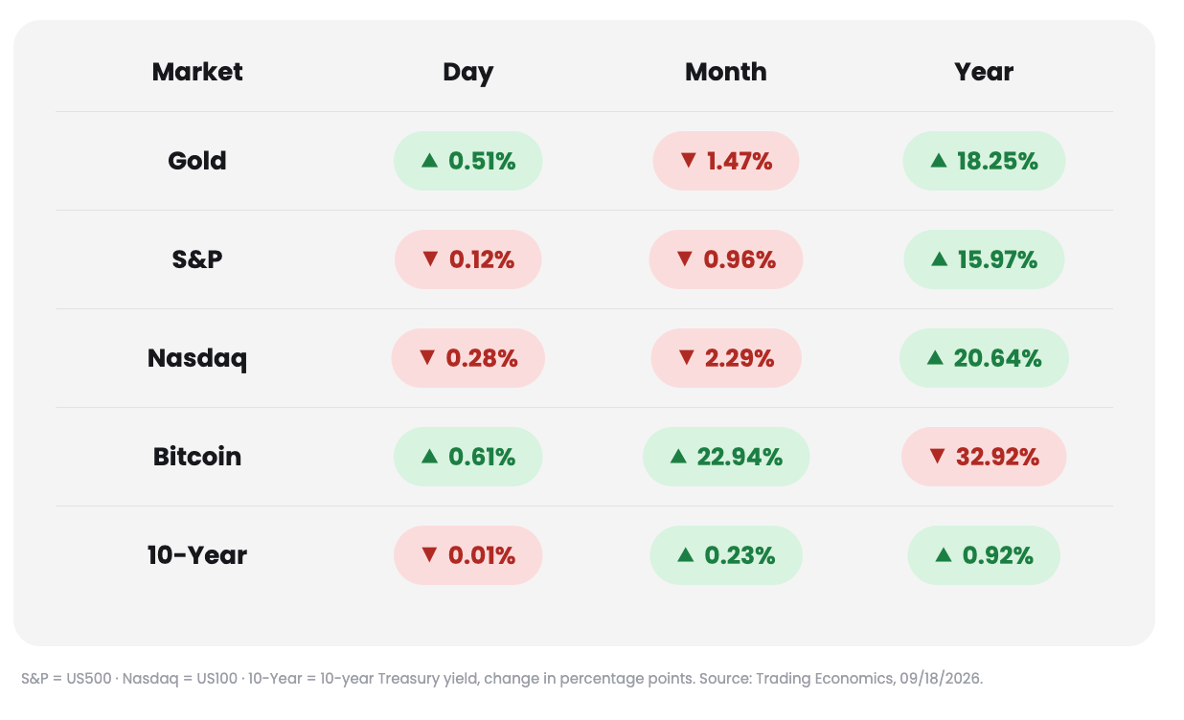Screen dimensions: 1184x720
Task: Select the 10-Year month 0.23% badge
Action: pos(726,555)
